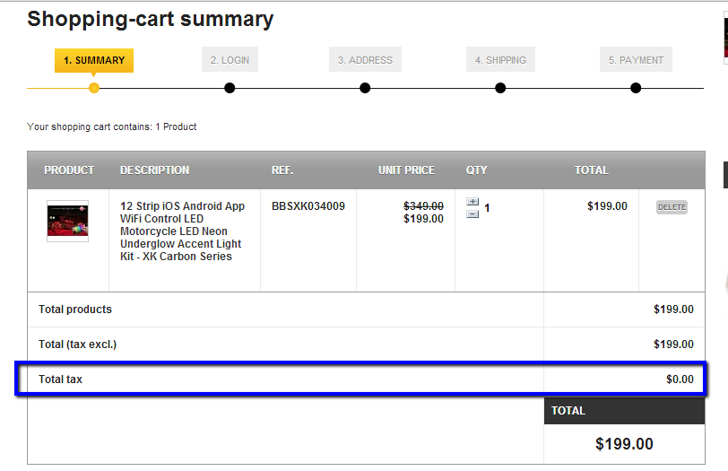
Task: Select the $199.00 unit price
Action: [423, 219]
